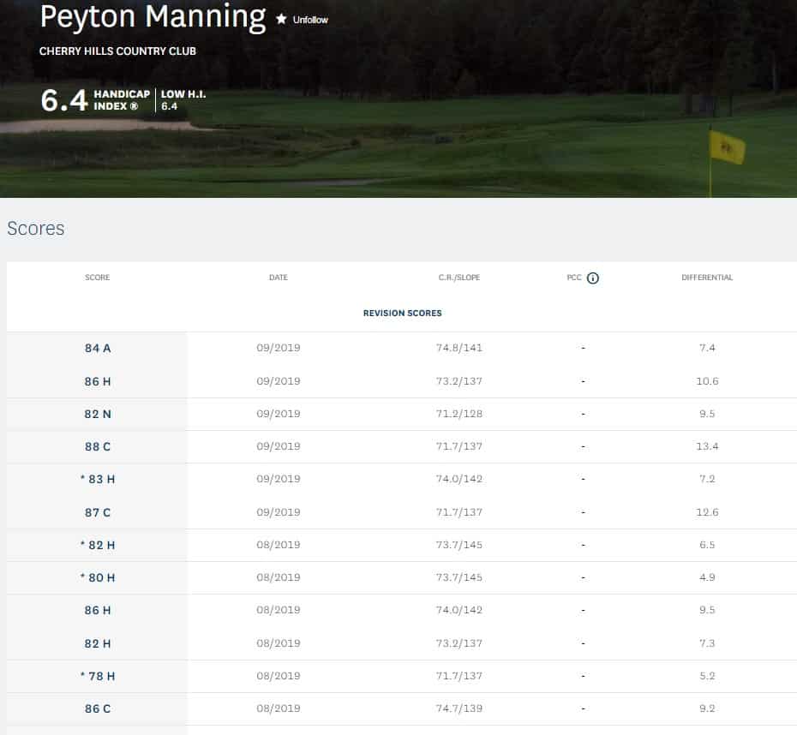797x735 pixels.
Task: Click the 71.2/128 course rating cell
Action: click(x=459, y=414)
